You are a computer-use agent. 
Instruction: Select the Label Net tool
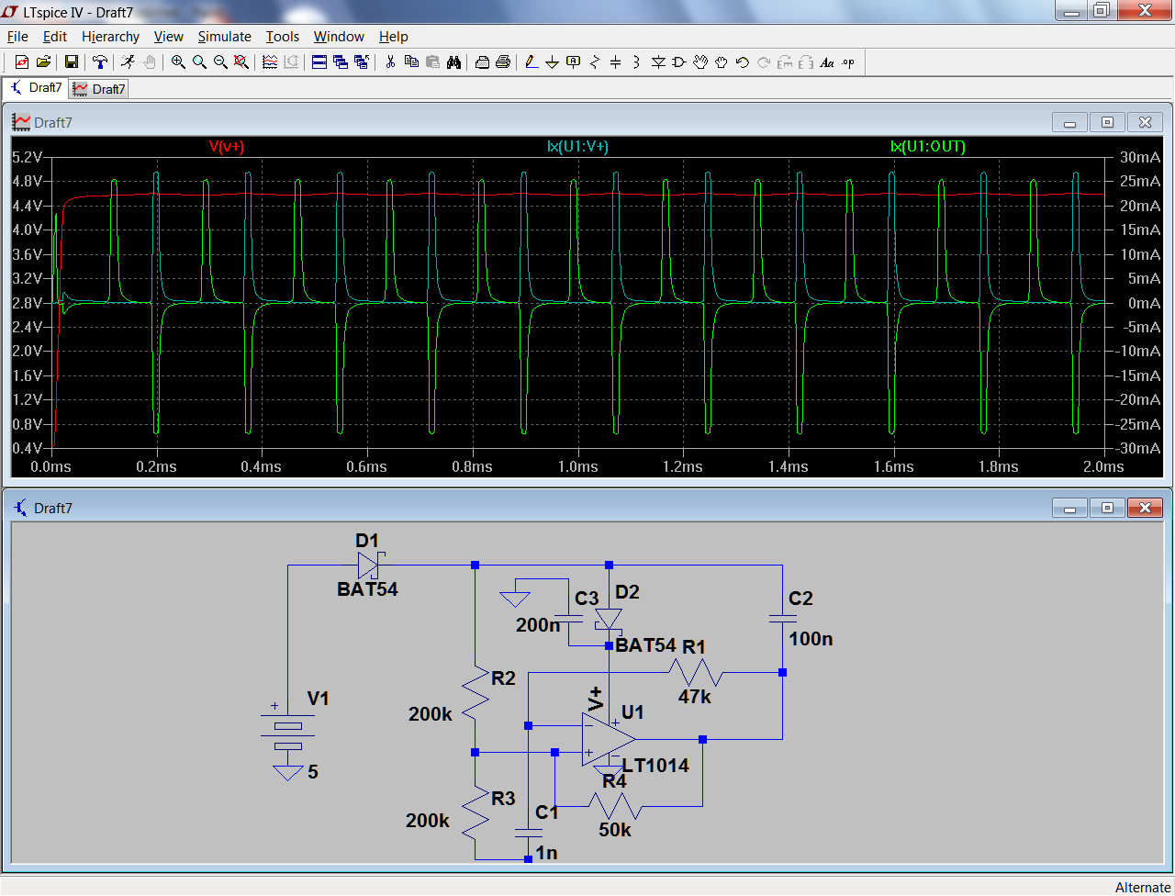(x=574, y=62)
